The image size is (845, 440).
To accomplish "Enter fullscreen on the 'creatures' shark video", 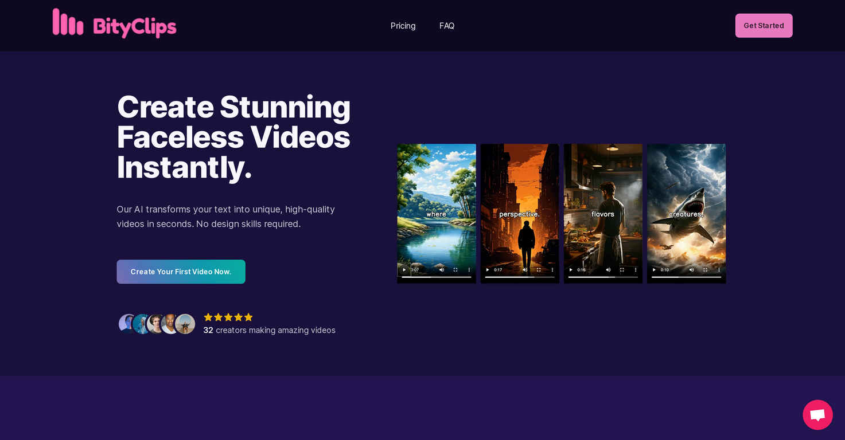I will click(705, 269).
